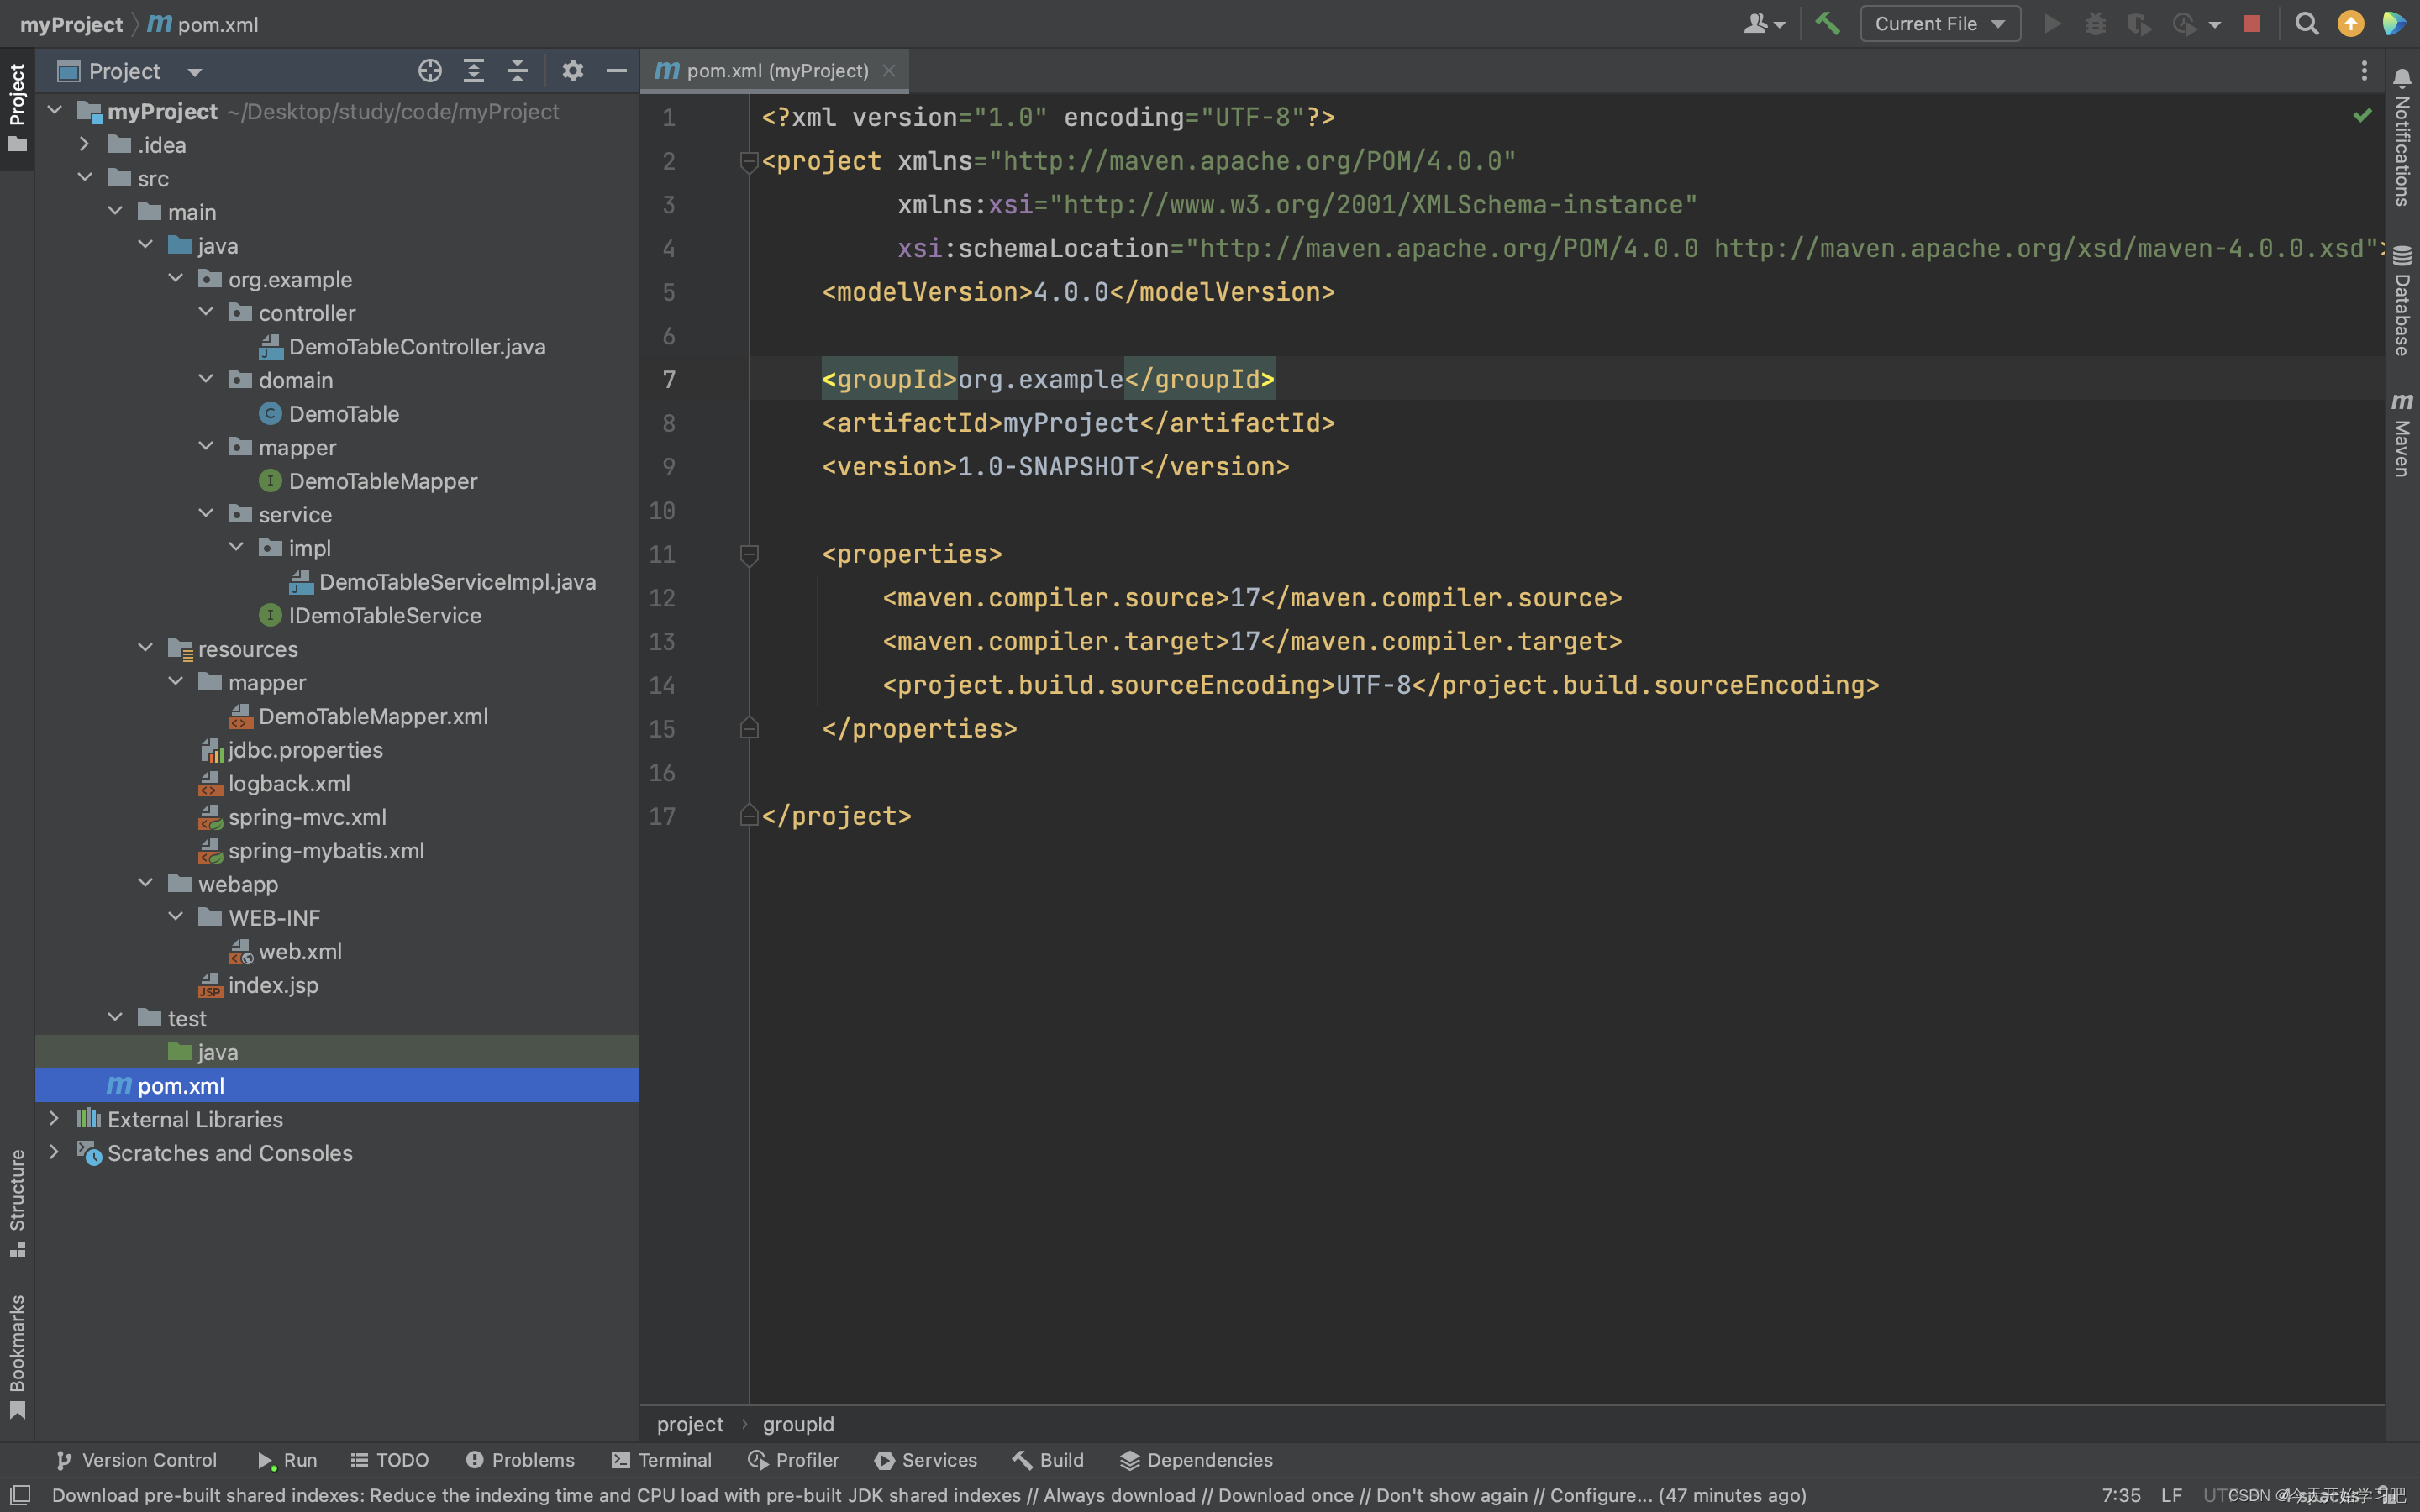Open the Problems tool window
This screenshot has width=2420, height=1512.
tap(520, 1460)
